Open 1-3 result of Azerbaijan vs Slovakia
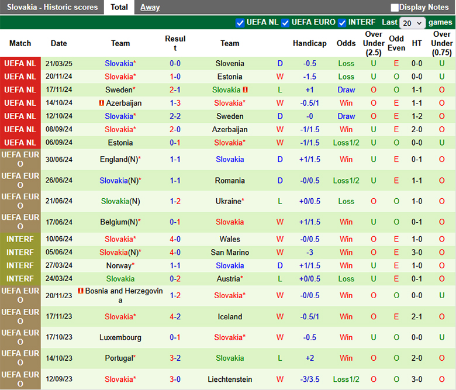This screenshot has height=390, width=456. click(x=175, y=103)
